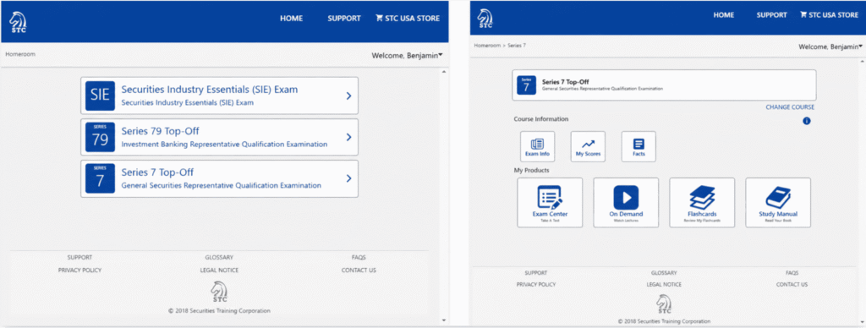This screenshot has height=328, width=866.
Task: Click Series 7 badge icon in left window
Action: point(100,178)
